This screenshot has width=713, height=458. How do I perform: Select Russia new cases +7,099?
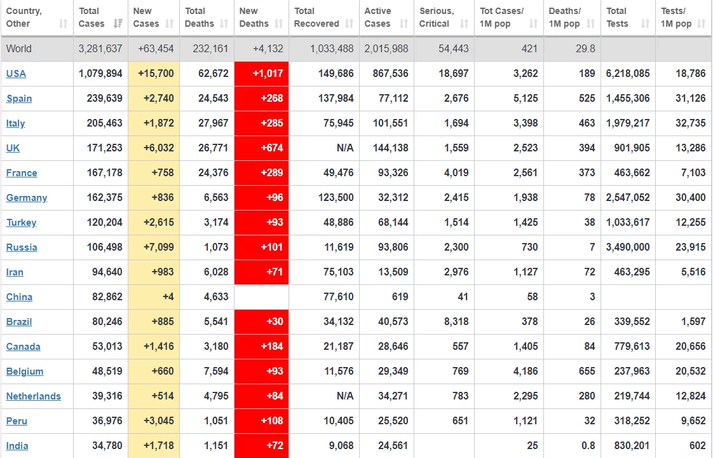click(159, 247)
